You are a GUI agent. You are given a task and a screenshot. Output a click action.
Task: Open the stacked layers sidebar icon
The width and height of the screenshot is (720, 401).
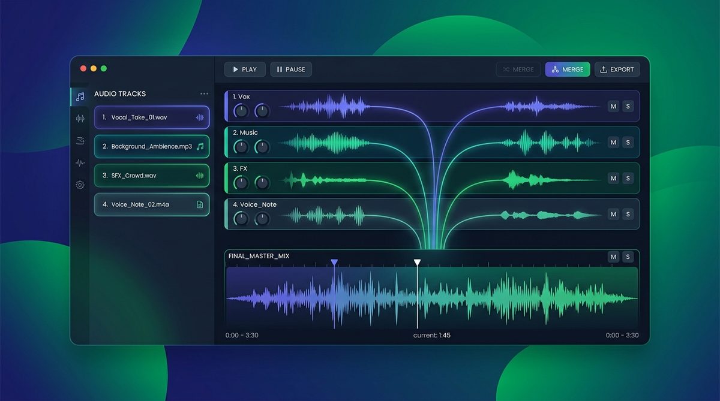click(x=80, y=140)
